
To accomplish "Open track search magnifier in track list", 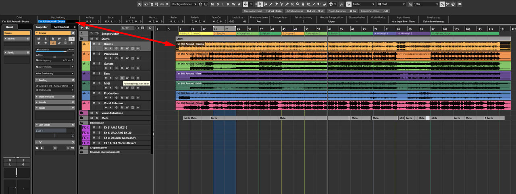I will coord(150,28).
